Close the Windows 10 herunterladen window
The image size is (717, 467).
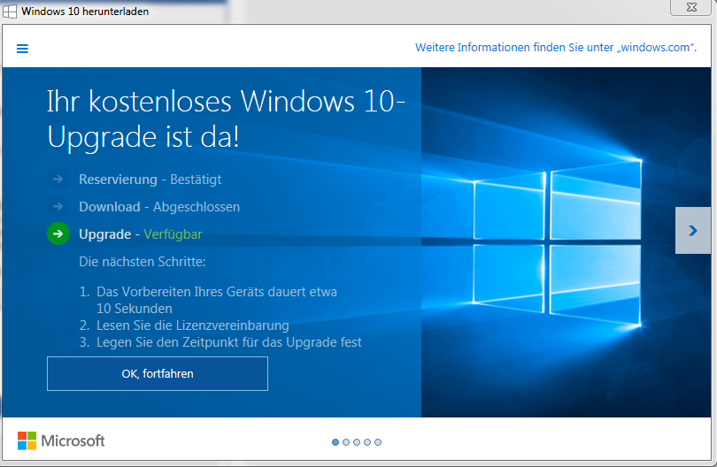point(691,7)
